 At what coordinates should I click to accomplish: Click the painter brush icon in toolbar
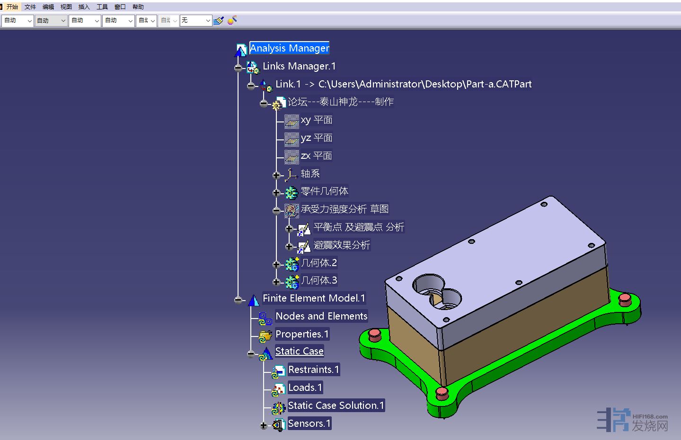[218, 21]
